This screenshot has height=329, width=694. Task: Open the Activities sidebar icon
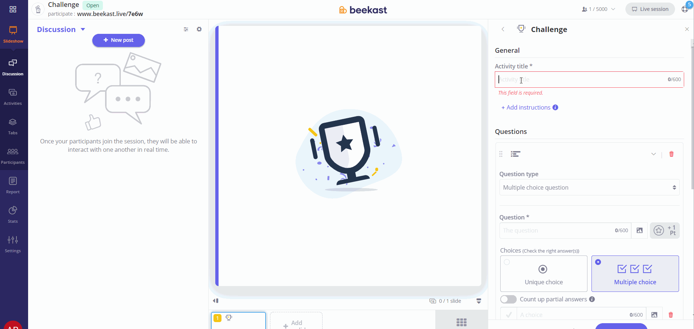[13, 97]
